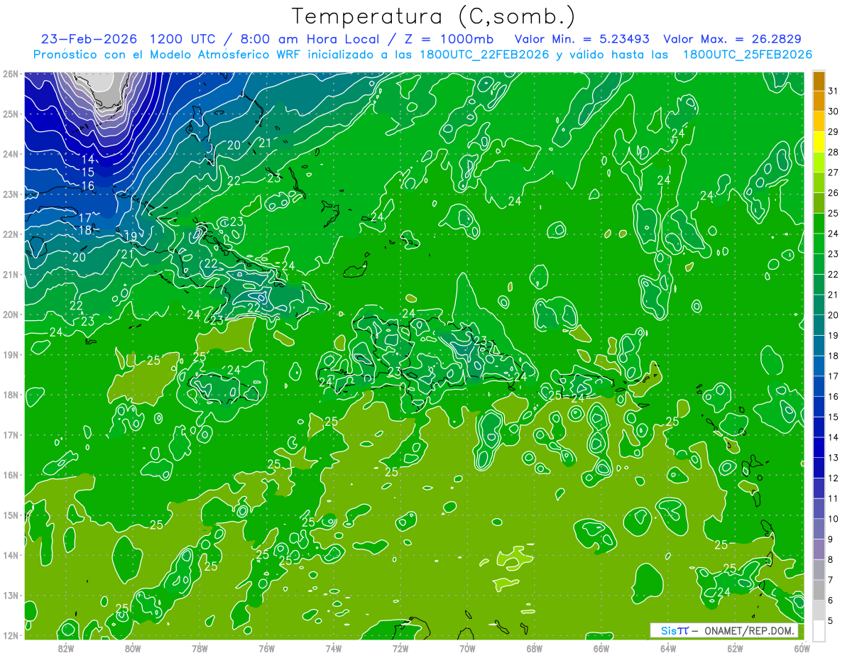Click the 16 isotherm label on map
Viewport: 852px width, 658px height.
[88, 186]
